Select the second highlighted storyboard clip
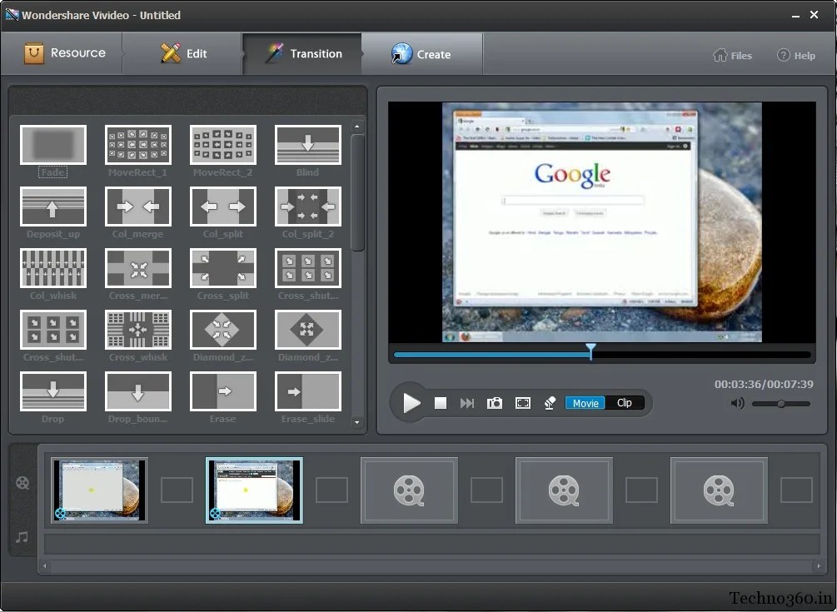 254,490
